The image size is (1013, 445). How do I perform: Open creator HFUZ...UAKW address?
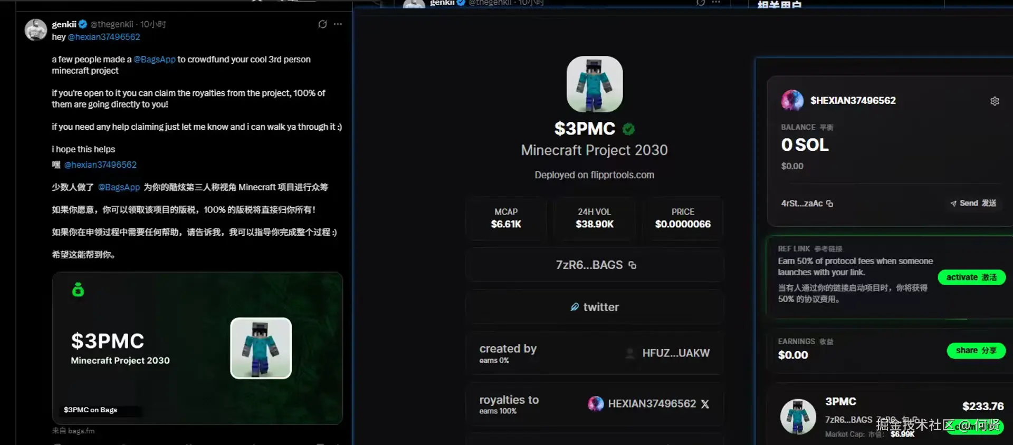coord(676,353)
